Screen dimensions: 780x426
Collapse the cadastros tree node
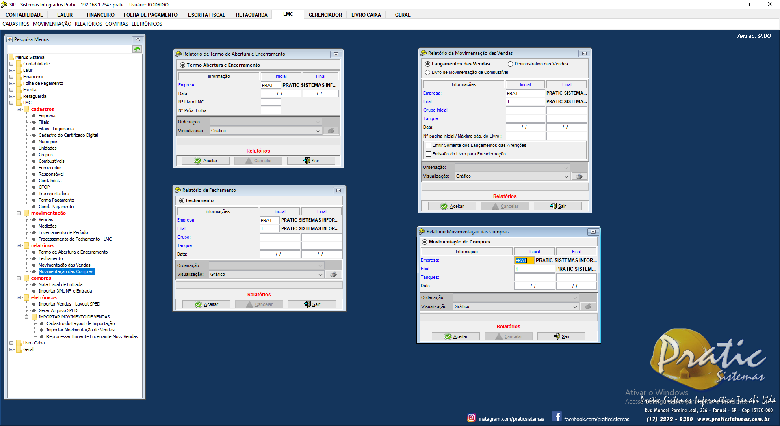19,110
